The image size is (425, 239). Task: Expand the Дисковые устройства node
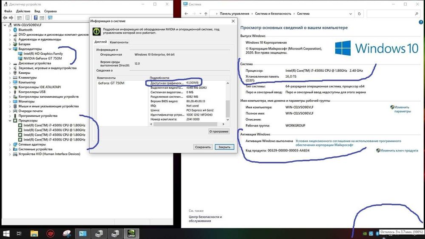point(10,63)
